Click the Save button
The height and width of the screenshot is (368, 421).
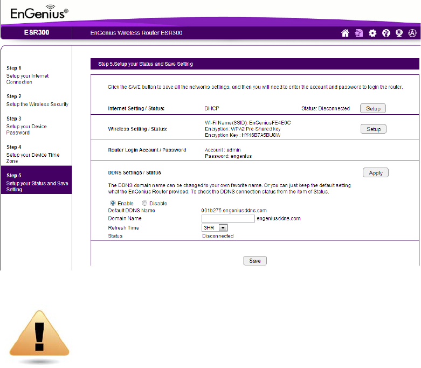[x=255, y=261]
